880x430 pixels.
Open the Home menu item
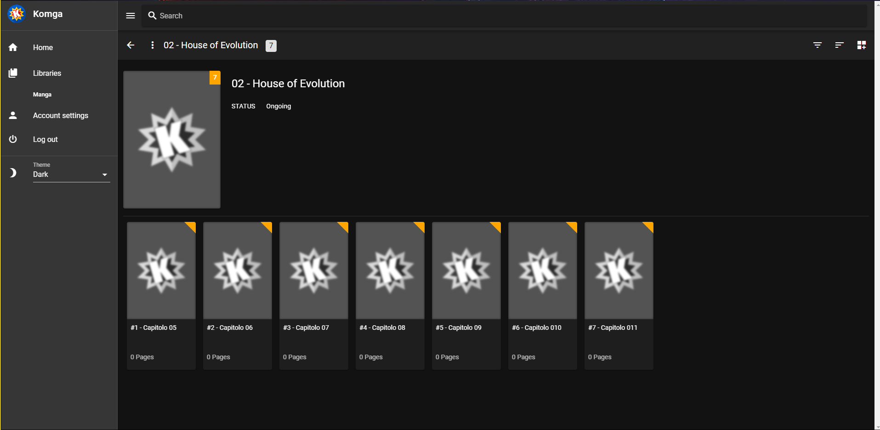point(59,47)
